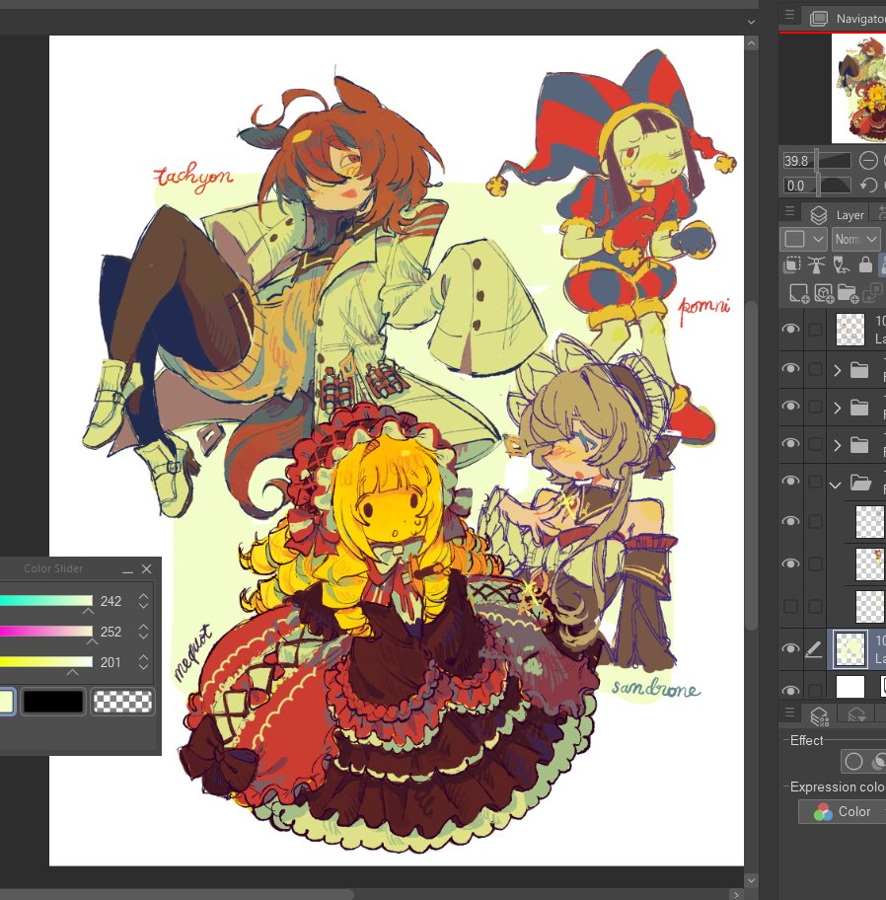Click the canvas scroll up arrow
Screen dimensions: 886x900
tap(751, 43)
